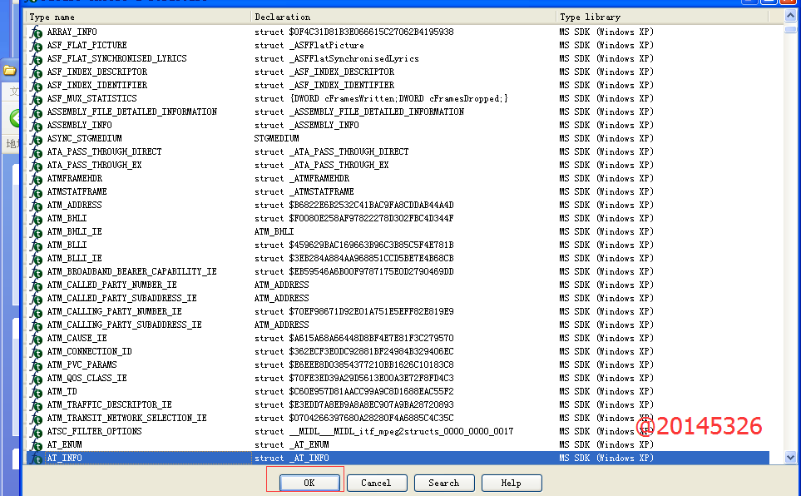Viewport: 801px width, 496px height.
Task: Click the type icon beside ARRAY_INFO
Action: (x=36, y=32)
